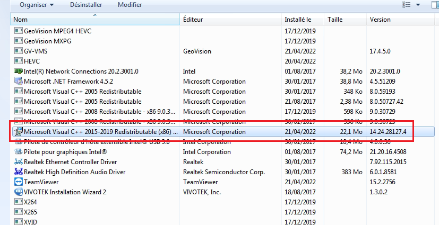The width and height of the screenshot is (439, 225).
Task: Click the TeamViewer program icon
Action: click(x=19, y=182)
